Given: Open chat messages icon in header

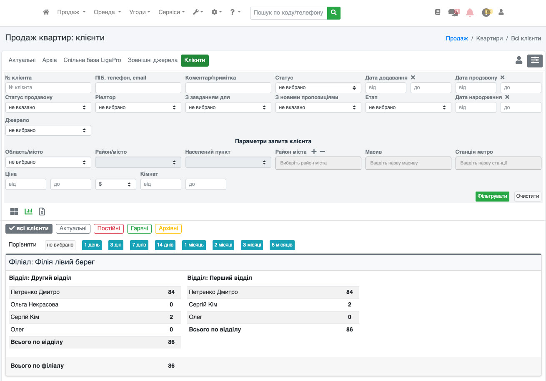Looking at the screenshot, I should pos(453,12).
